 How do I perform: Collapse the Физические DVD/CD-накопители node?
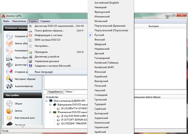[x=50, y=112]
